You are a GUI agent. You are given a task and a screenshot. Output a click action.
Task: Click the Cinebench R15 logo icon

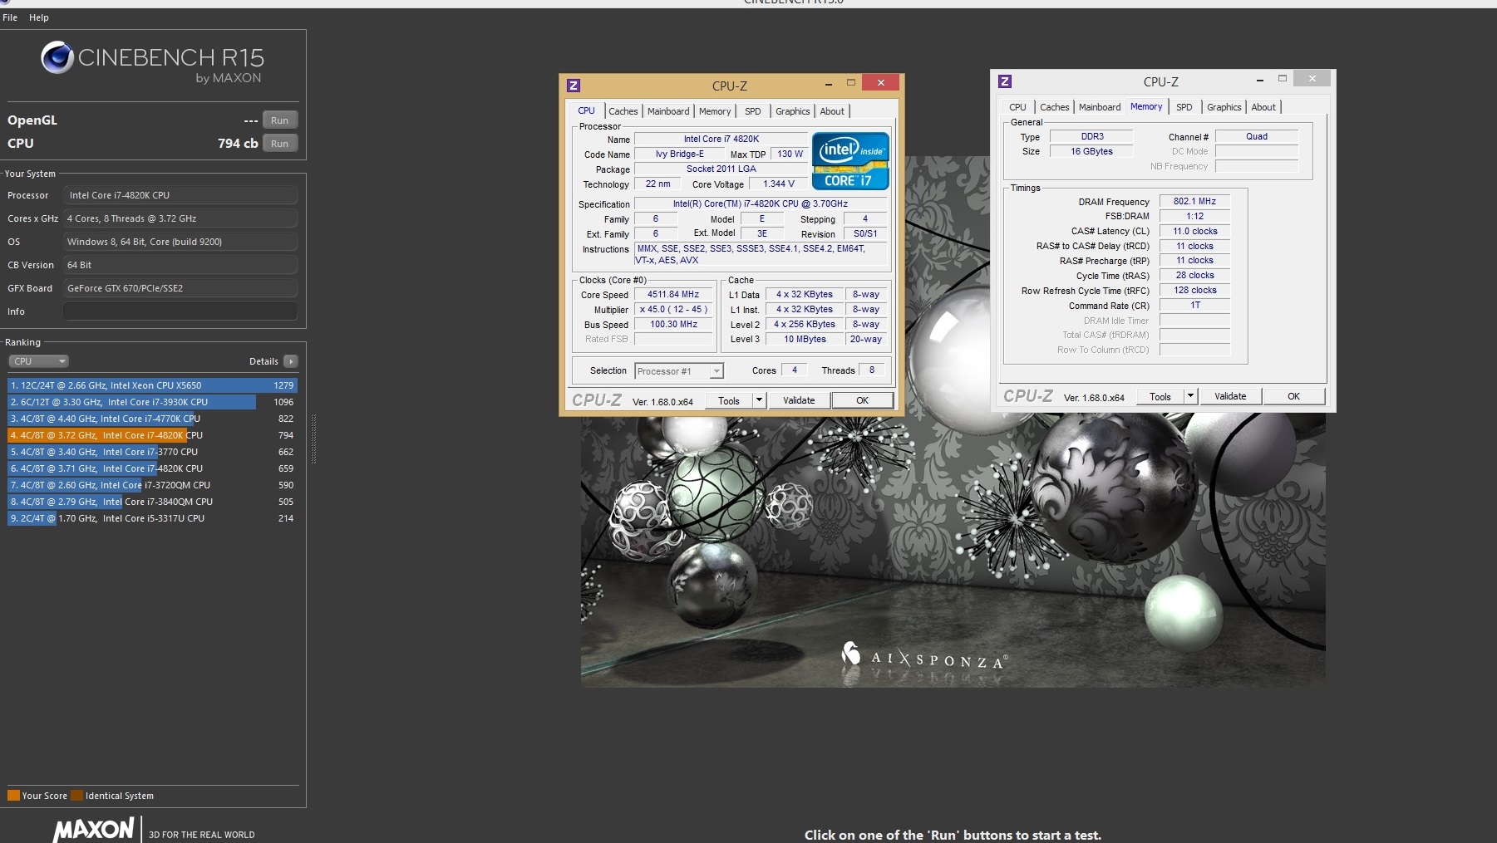[57, 57]
